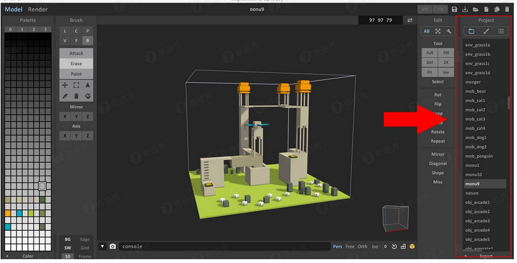Click the grid view icon in the bottom bar

coord(403,247)
